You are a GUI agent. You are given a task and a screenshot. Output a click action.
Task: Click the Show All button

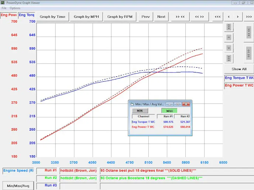(239, 69)
